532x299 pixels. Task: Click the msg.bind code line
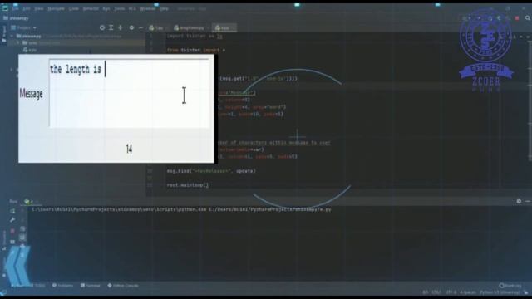211,171
